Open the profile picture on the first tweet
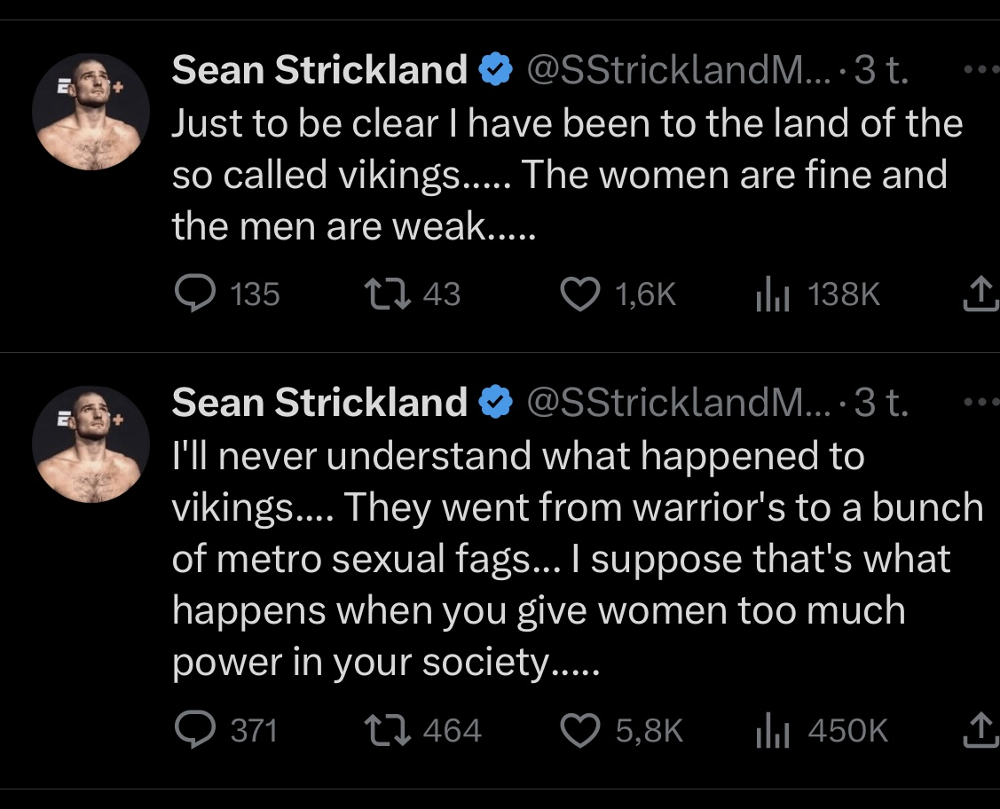 (90, 112)
